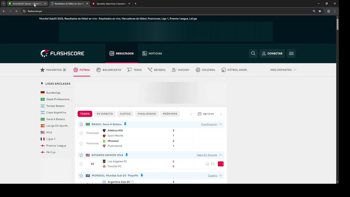This screenshot has height=197, width=350.
Task: Stop loading the page
Action: [x=16, y=11]
